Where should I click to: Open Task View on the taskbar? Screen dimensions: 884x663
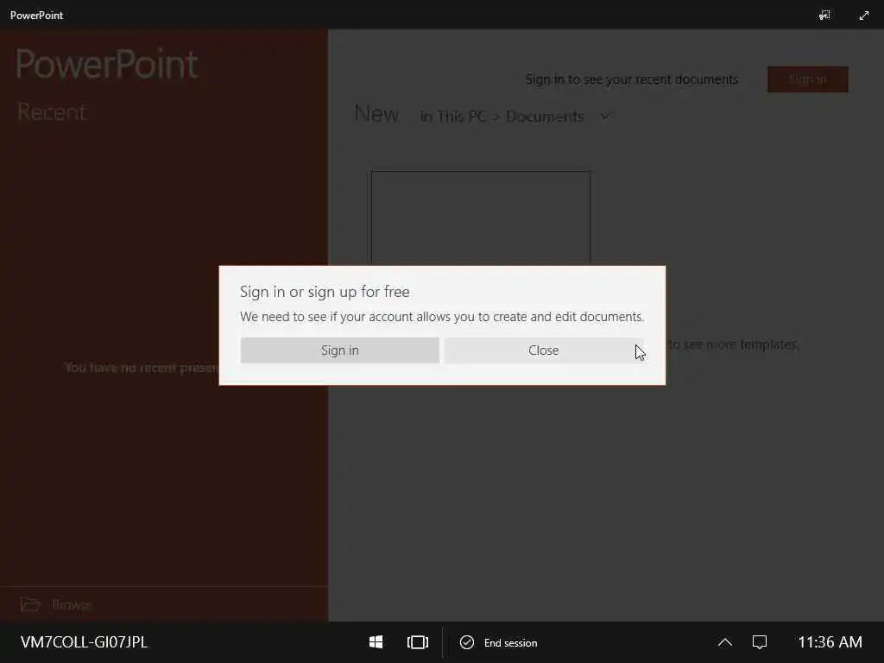pyautogui.click(x=418, y=642)
